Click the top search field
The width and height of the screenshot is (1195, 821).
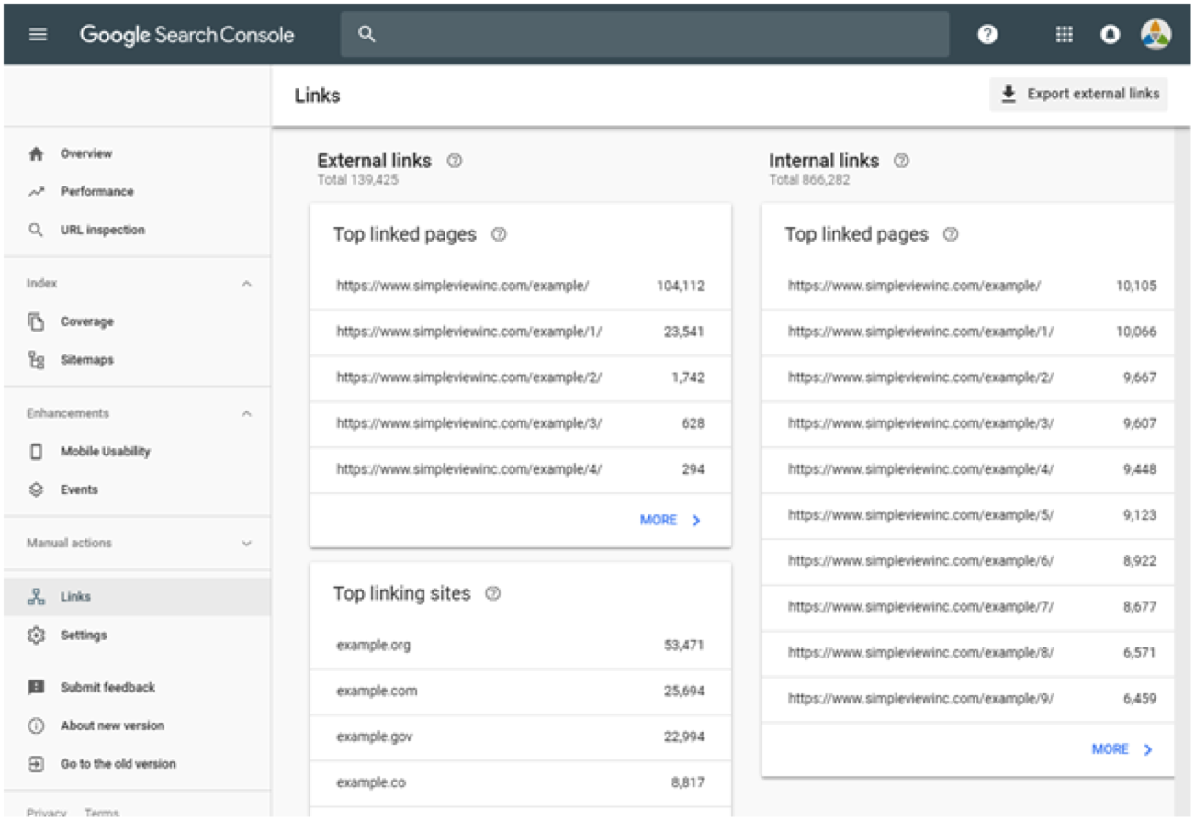click(x=645, y=34)
